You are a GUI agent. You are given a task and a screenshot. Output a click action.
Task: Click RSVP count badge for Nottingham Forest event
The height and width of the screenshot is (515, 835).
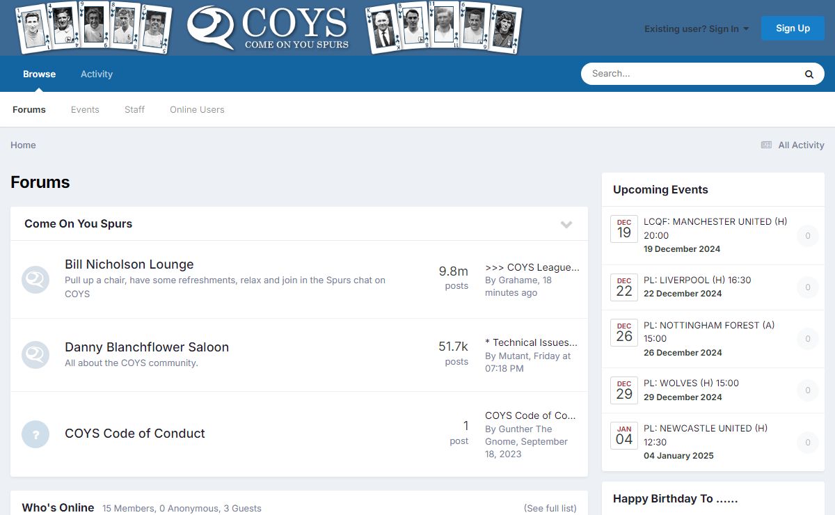tap(808, 339)
